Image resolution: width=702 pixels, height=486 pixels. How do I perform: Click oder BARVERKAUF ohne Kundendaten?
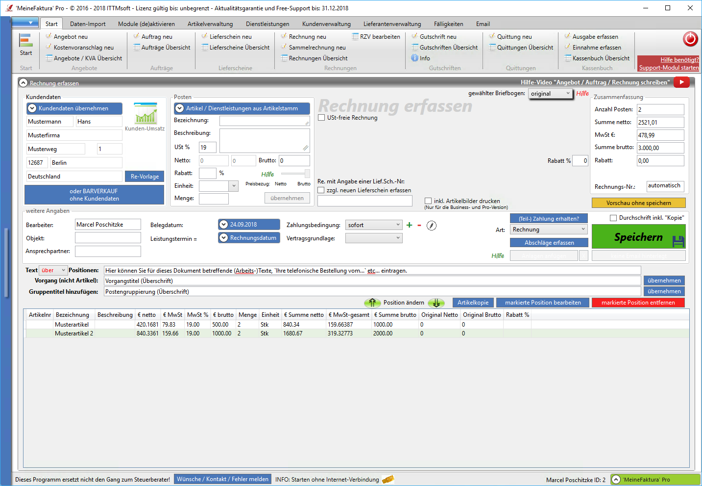coord(94,195)
